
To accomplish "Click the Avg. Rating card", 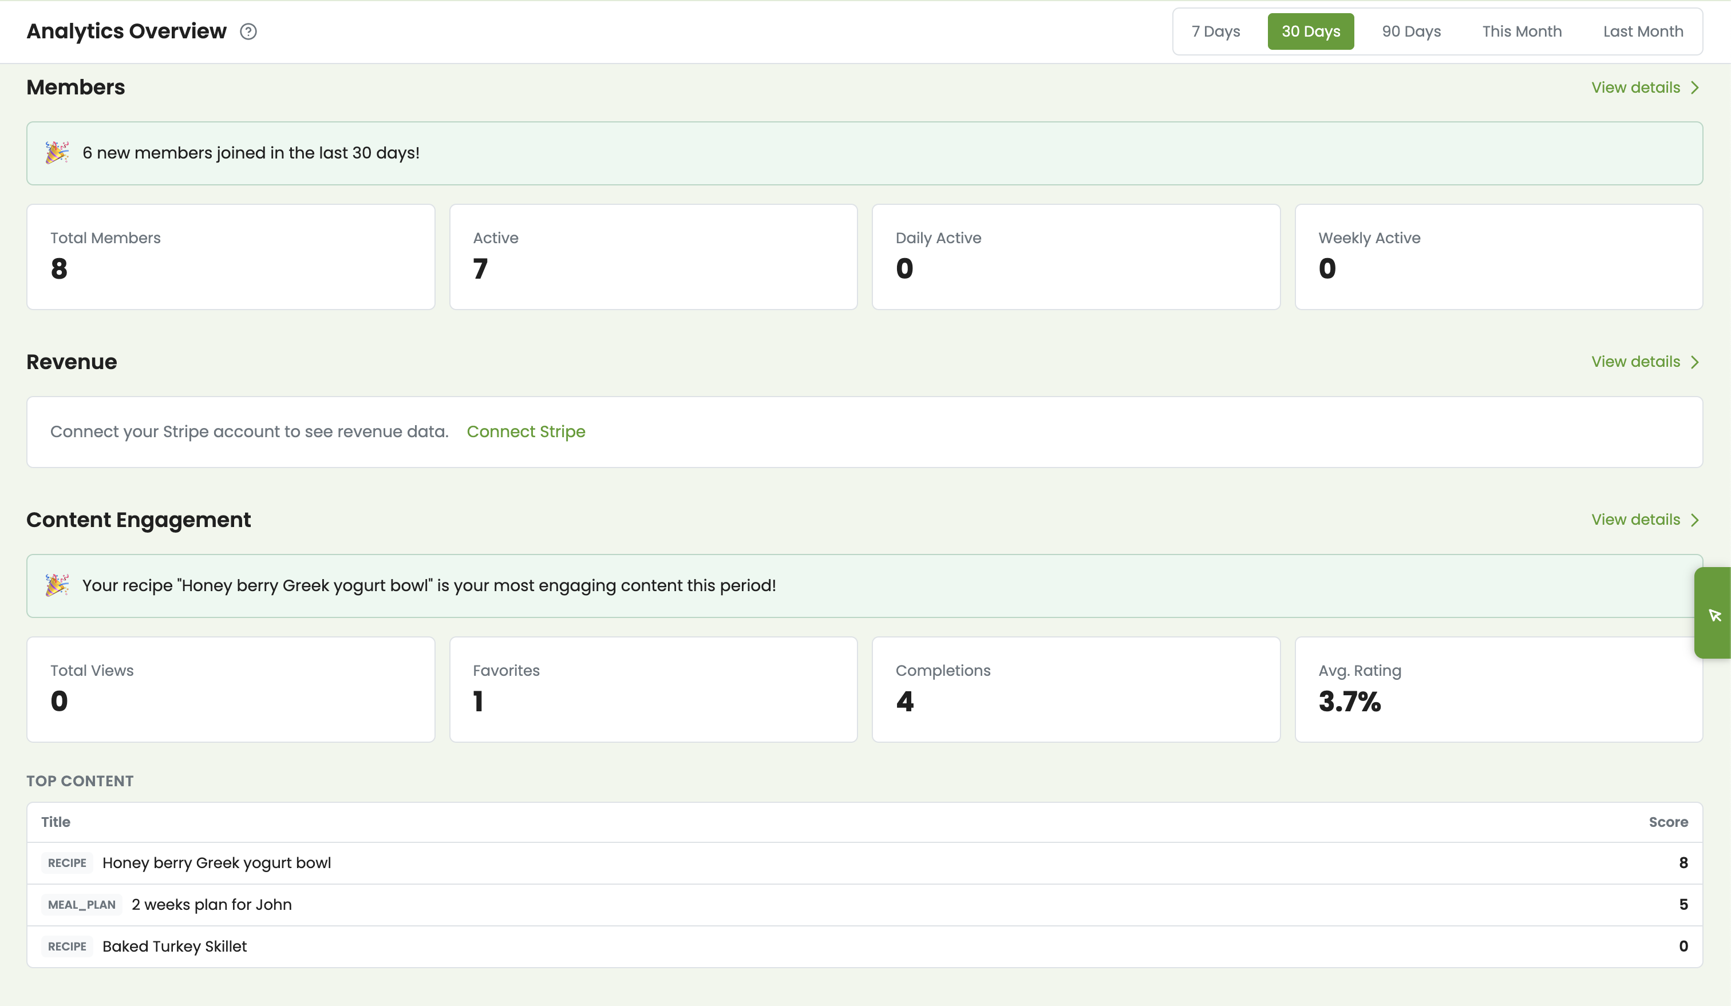I will point(1499,690).
